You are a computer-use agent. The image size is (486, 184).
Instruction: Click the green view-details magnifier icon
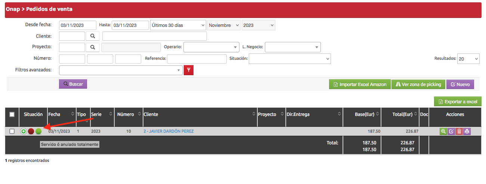click(x=443, y=131)
